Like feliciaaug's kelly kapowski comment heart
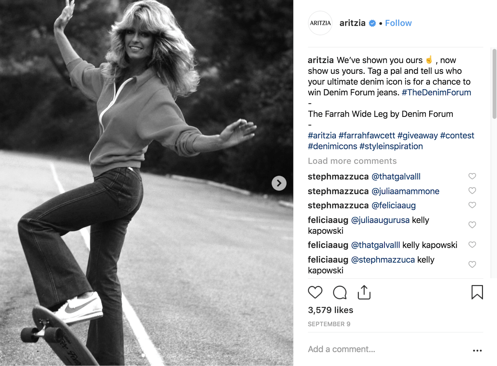This screenshot has height=366, width=497. tap(472, 225)
